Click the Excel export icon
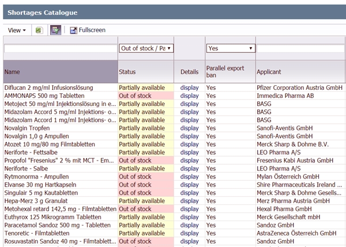This screenshot has width=346, height=247. (x=39, y=30)
